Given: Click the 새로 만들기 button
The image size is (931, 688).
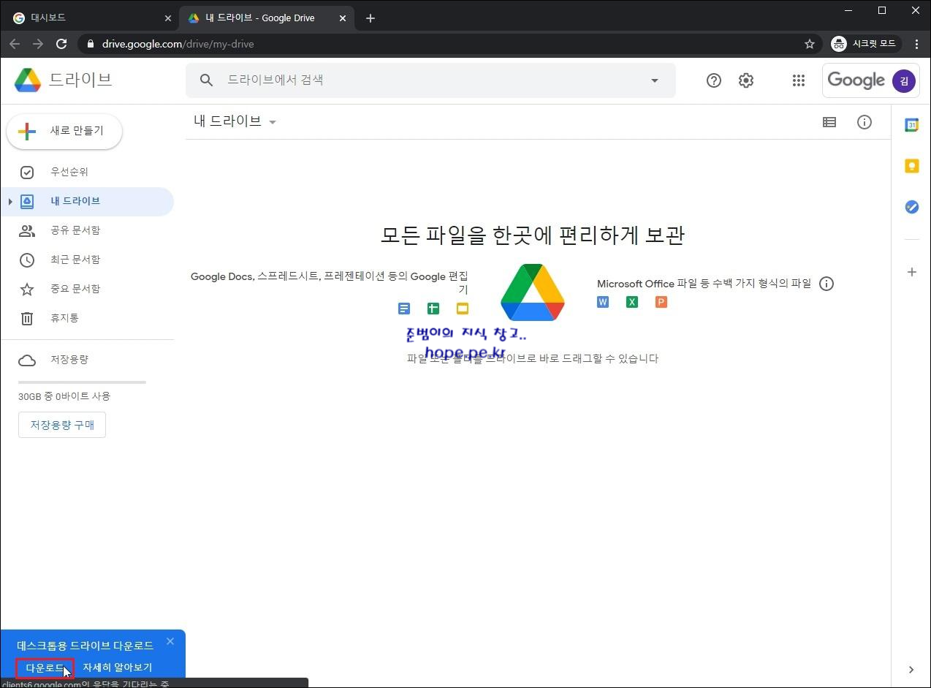Looking at the screenshot, I should click(64, 131).
